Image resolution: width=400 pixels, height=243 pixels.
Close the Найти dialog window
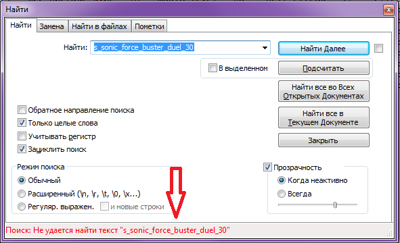click(388, 10)
